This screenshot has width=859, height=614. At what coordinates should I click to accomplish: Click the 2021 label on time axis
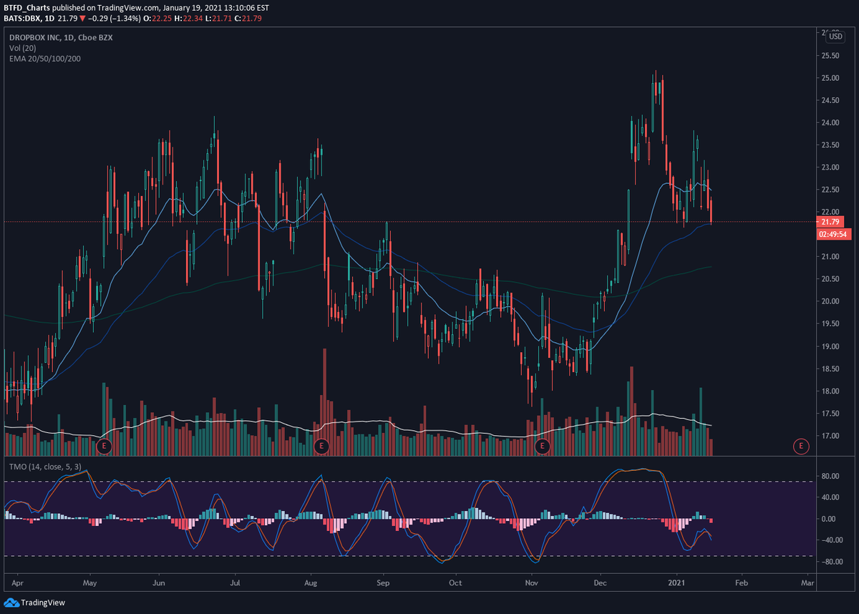676,584
